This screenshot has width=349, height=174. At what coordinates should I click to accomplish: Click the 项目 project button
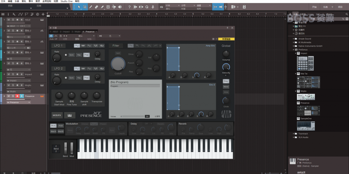coord(340,7)
